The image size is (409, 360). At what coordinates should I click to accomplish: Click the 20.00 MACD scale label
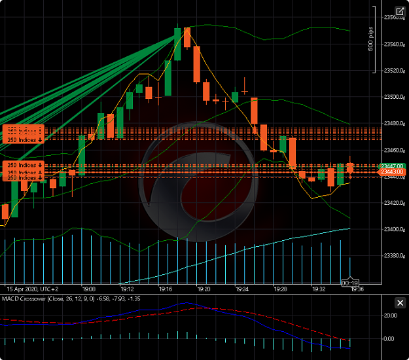click(391, 315)
